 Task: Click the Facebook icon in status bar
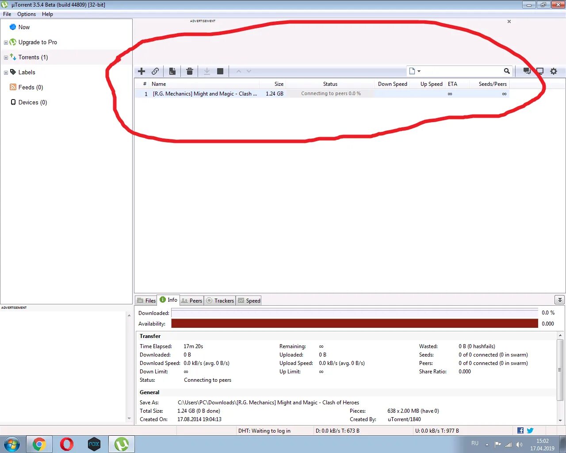click(520, 430)
